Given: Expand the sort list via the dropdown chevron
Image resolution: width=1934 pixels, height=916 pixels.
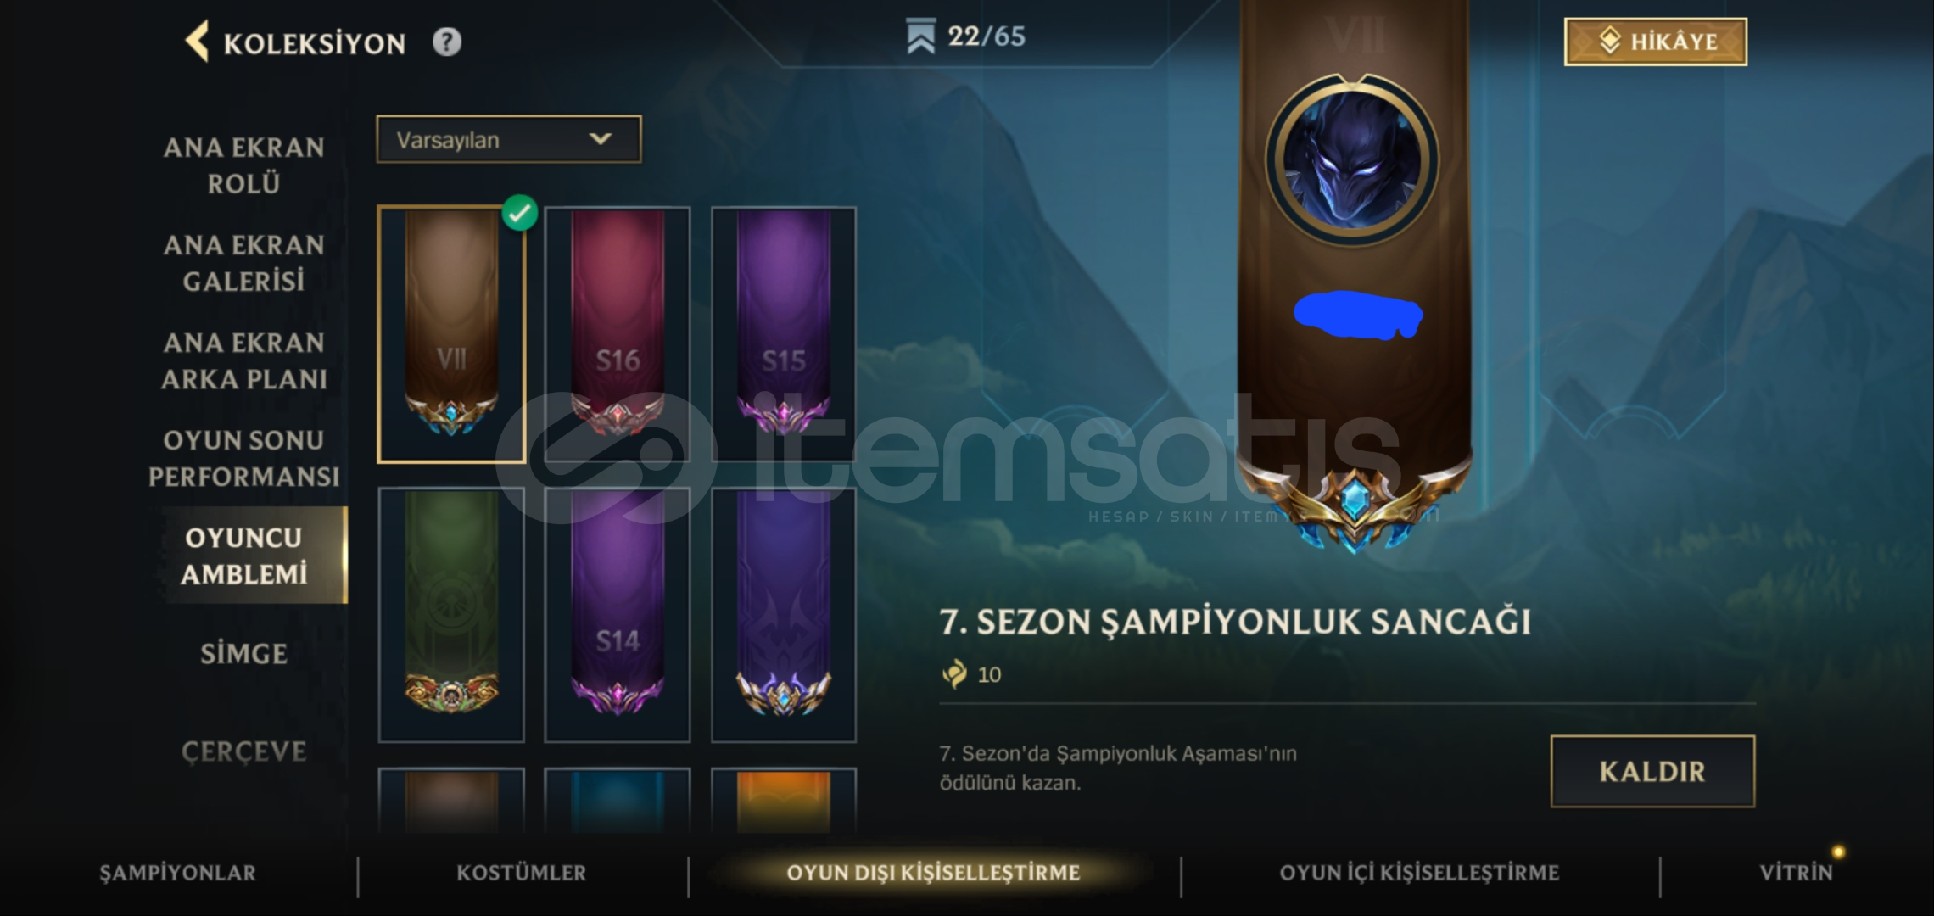Looking at the screenshot, I should click(x=601, y=139).
